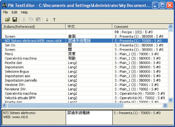The image size is (175, 127).
Task: Click the Italiano(Referenced) column header
Action: (34, 27)
